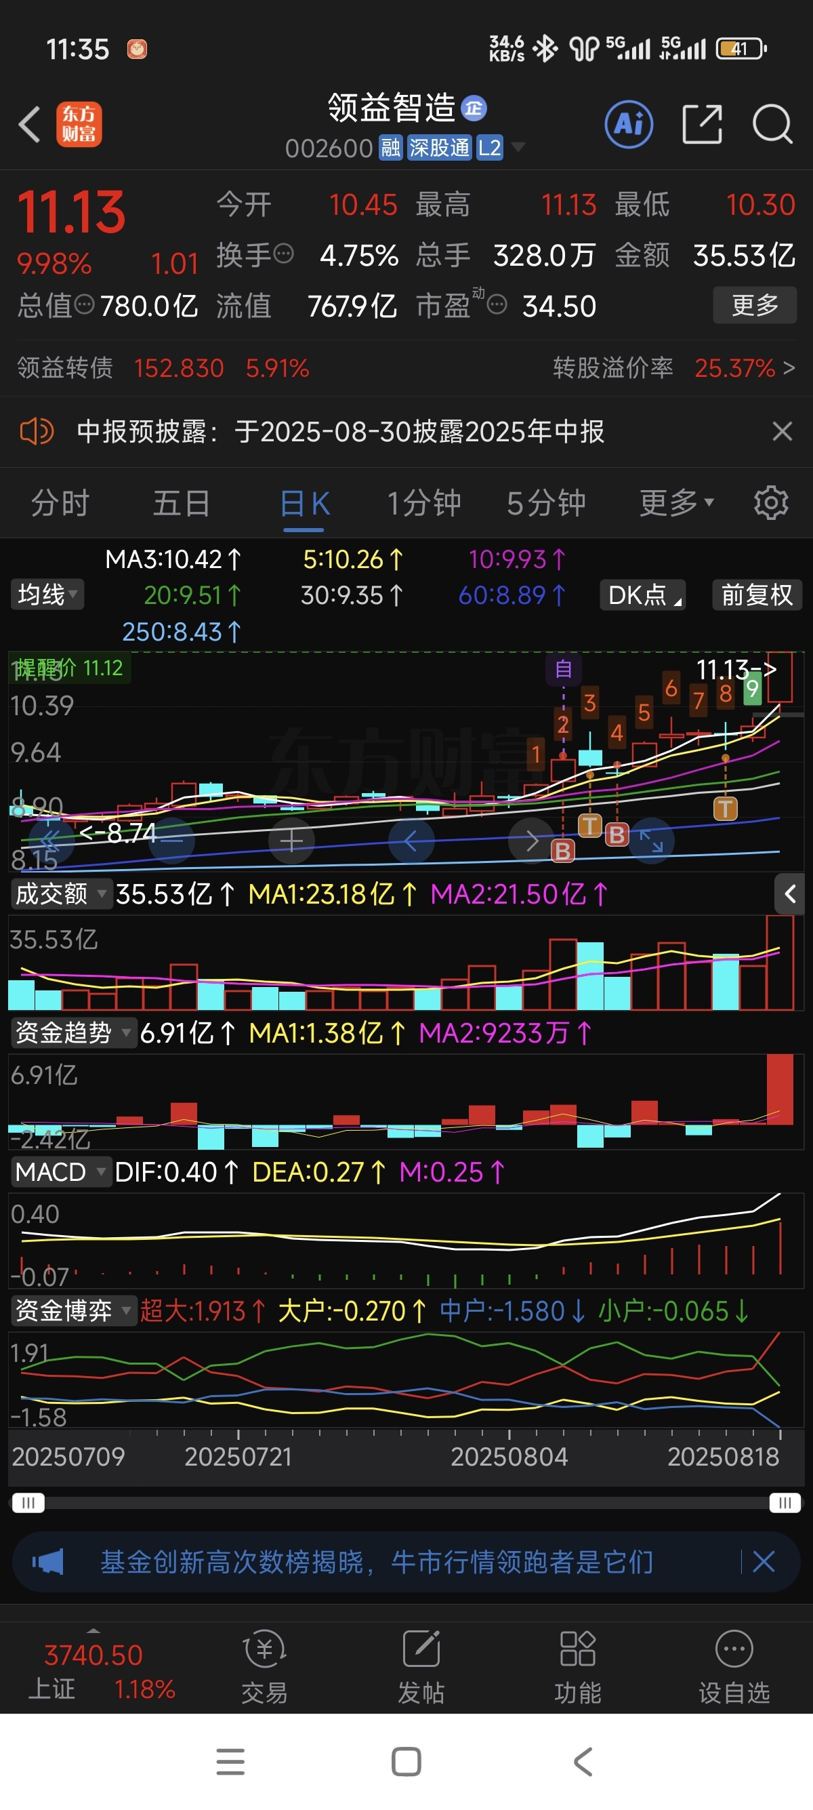Open the Ai assistant icon

(628, 124)
